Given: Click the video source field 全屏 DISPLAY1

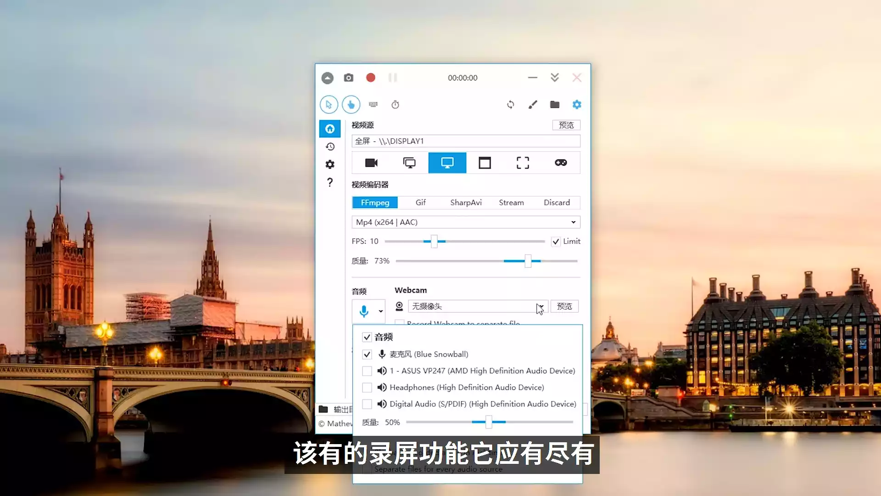Looking at the screenshot, I should point(466,141).
